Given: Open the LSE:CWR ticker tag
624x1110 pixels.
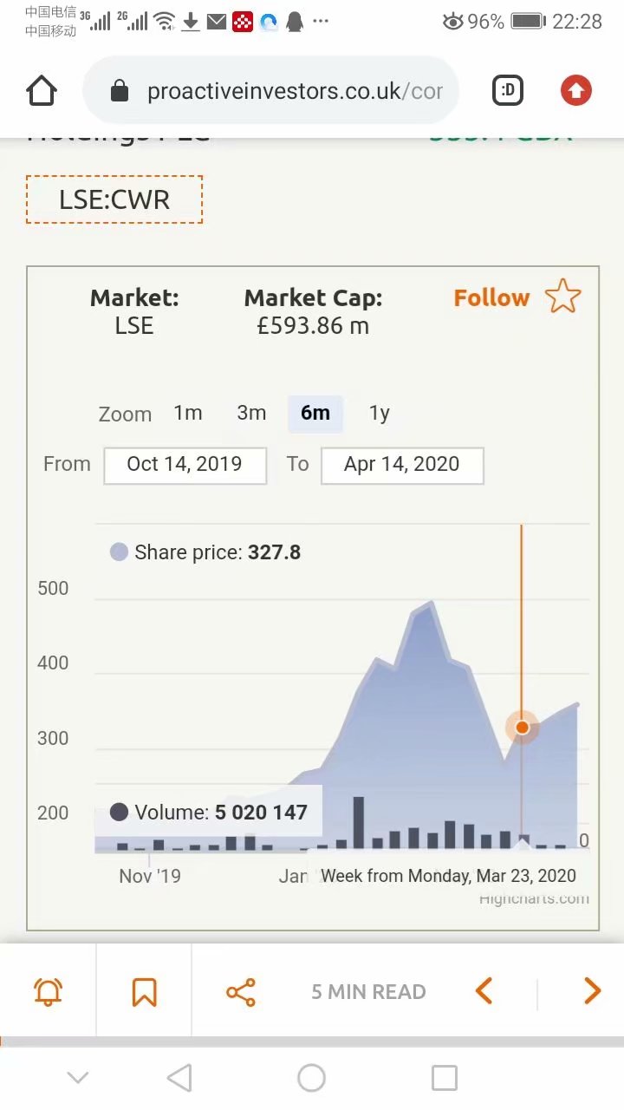Looking at the screenshot, I should tap(114, 199).
